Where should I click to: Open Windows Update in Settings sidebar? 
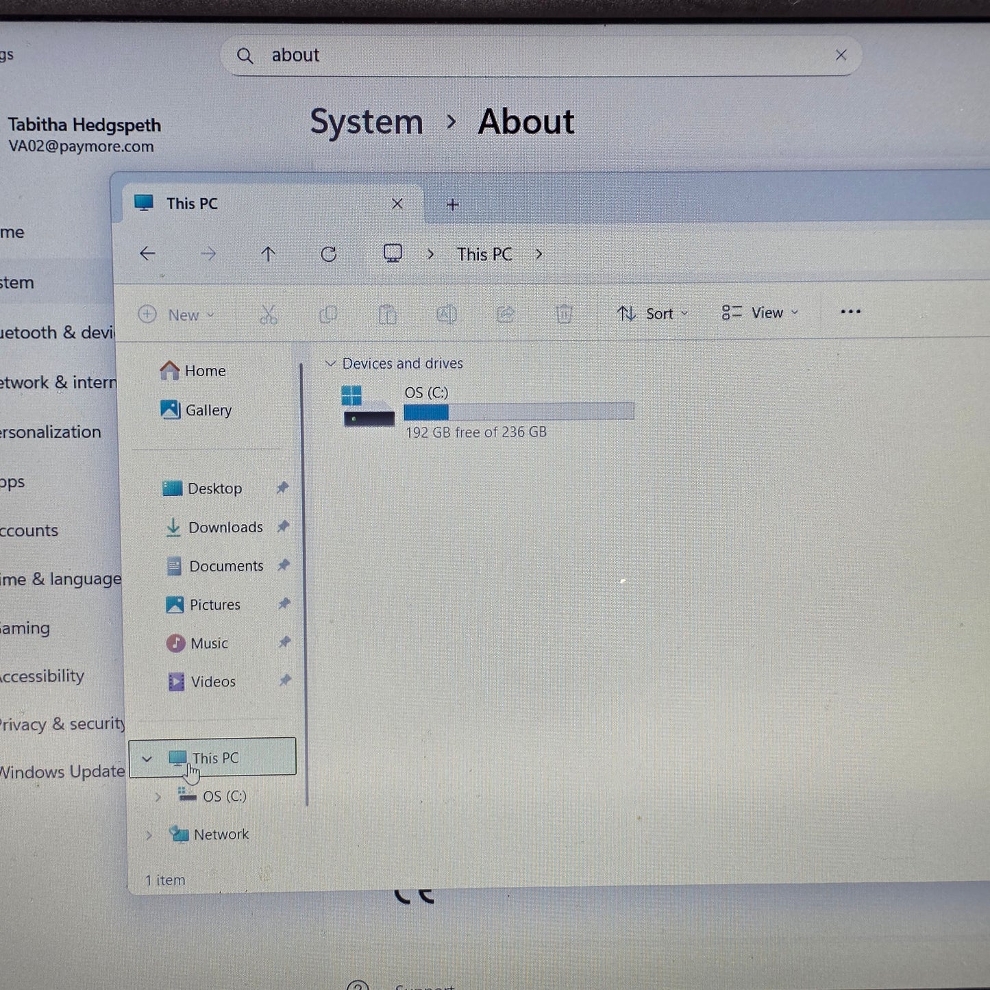pos(62,772)
